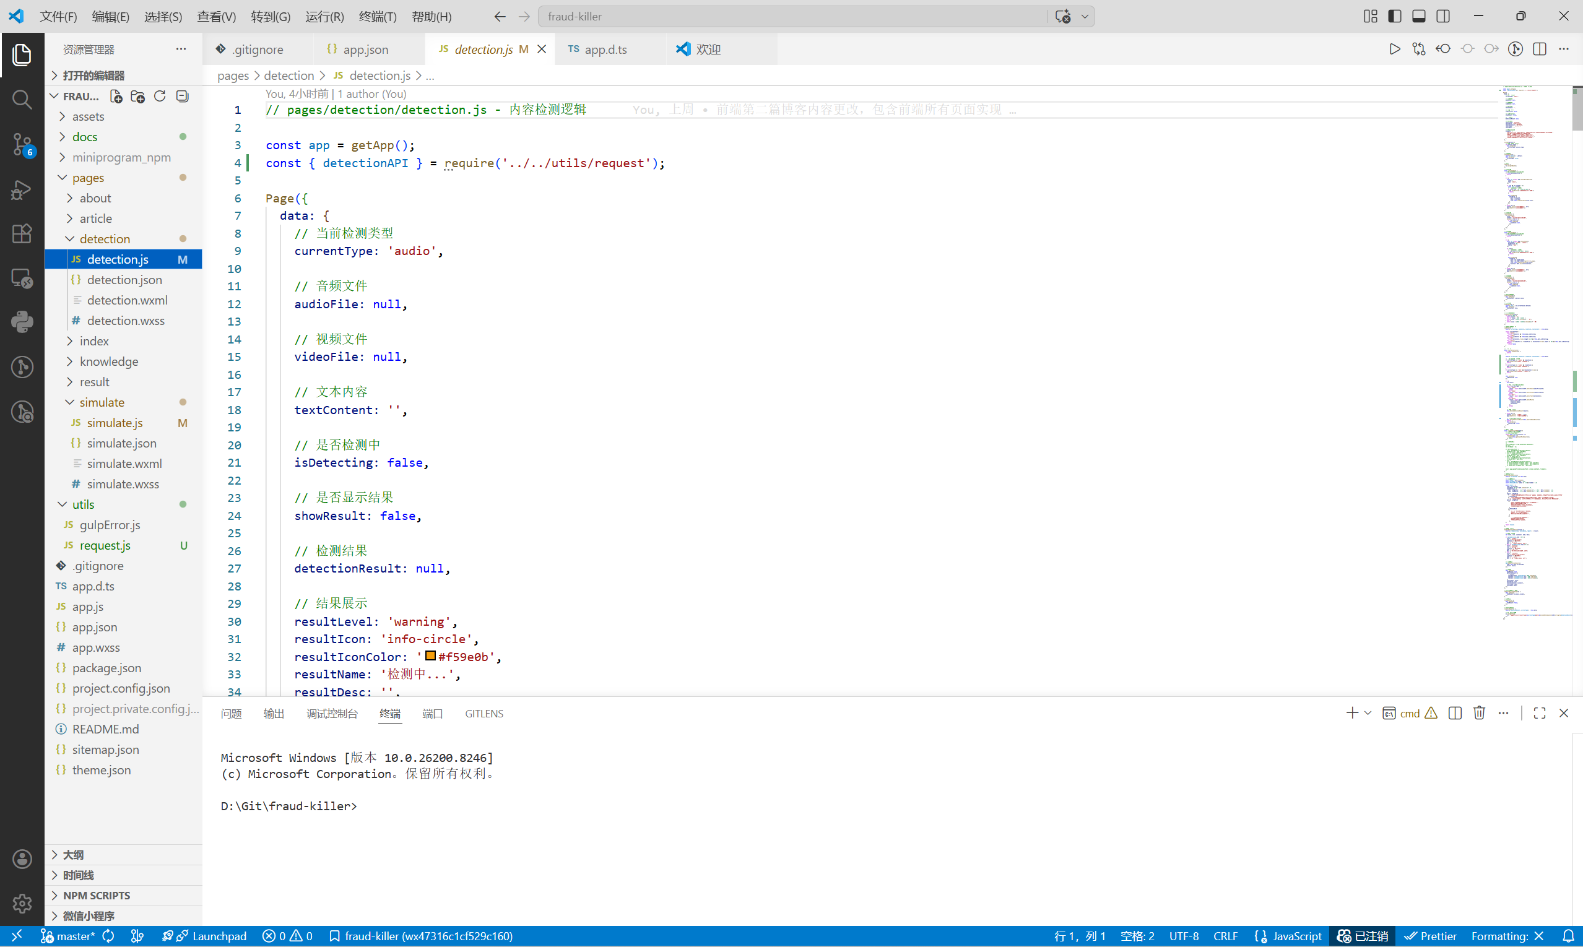Screen dimensions: 1583x947
Task: Open Source Control view with 6 changes
Action: click(x=22, y=144)
